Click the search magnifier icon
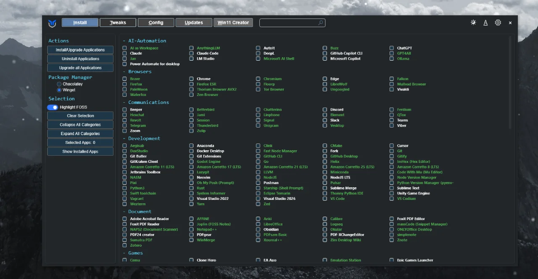Image resolution: width=538 pixels, height=279 pixels. click(x=320, y=23)
